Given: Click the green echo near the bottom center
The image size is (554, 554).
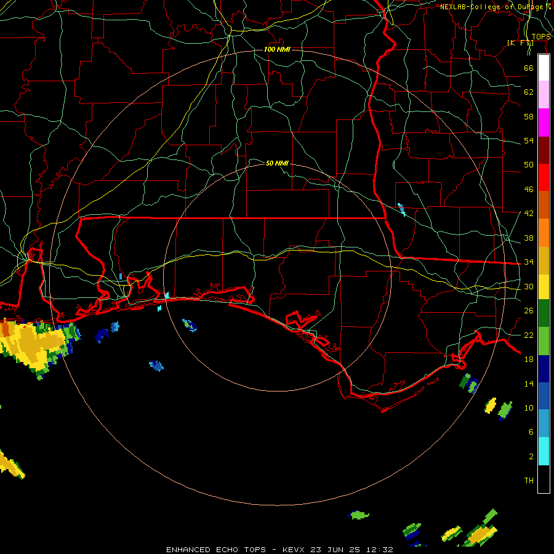Looking at the screenshot, I should 359,515.
